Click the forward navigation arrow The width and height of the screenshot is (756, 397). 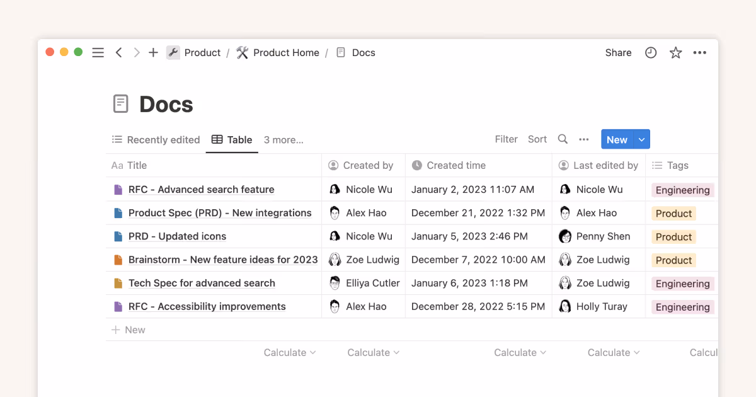coord(136,52)
